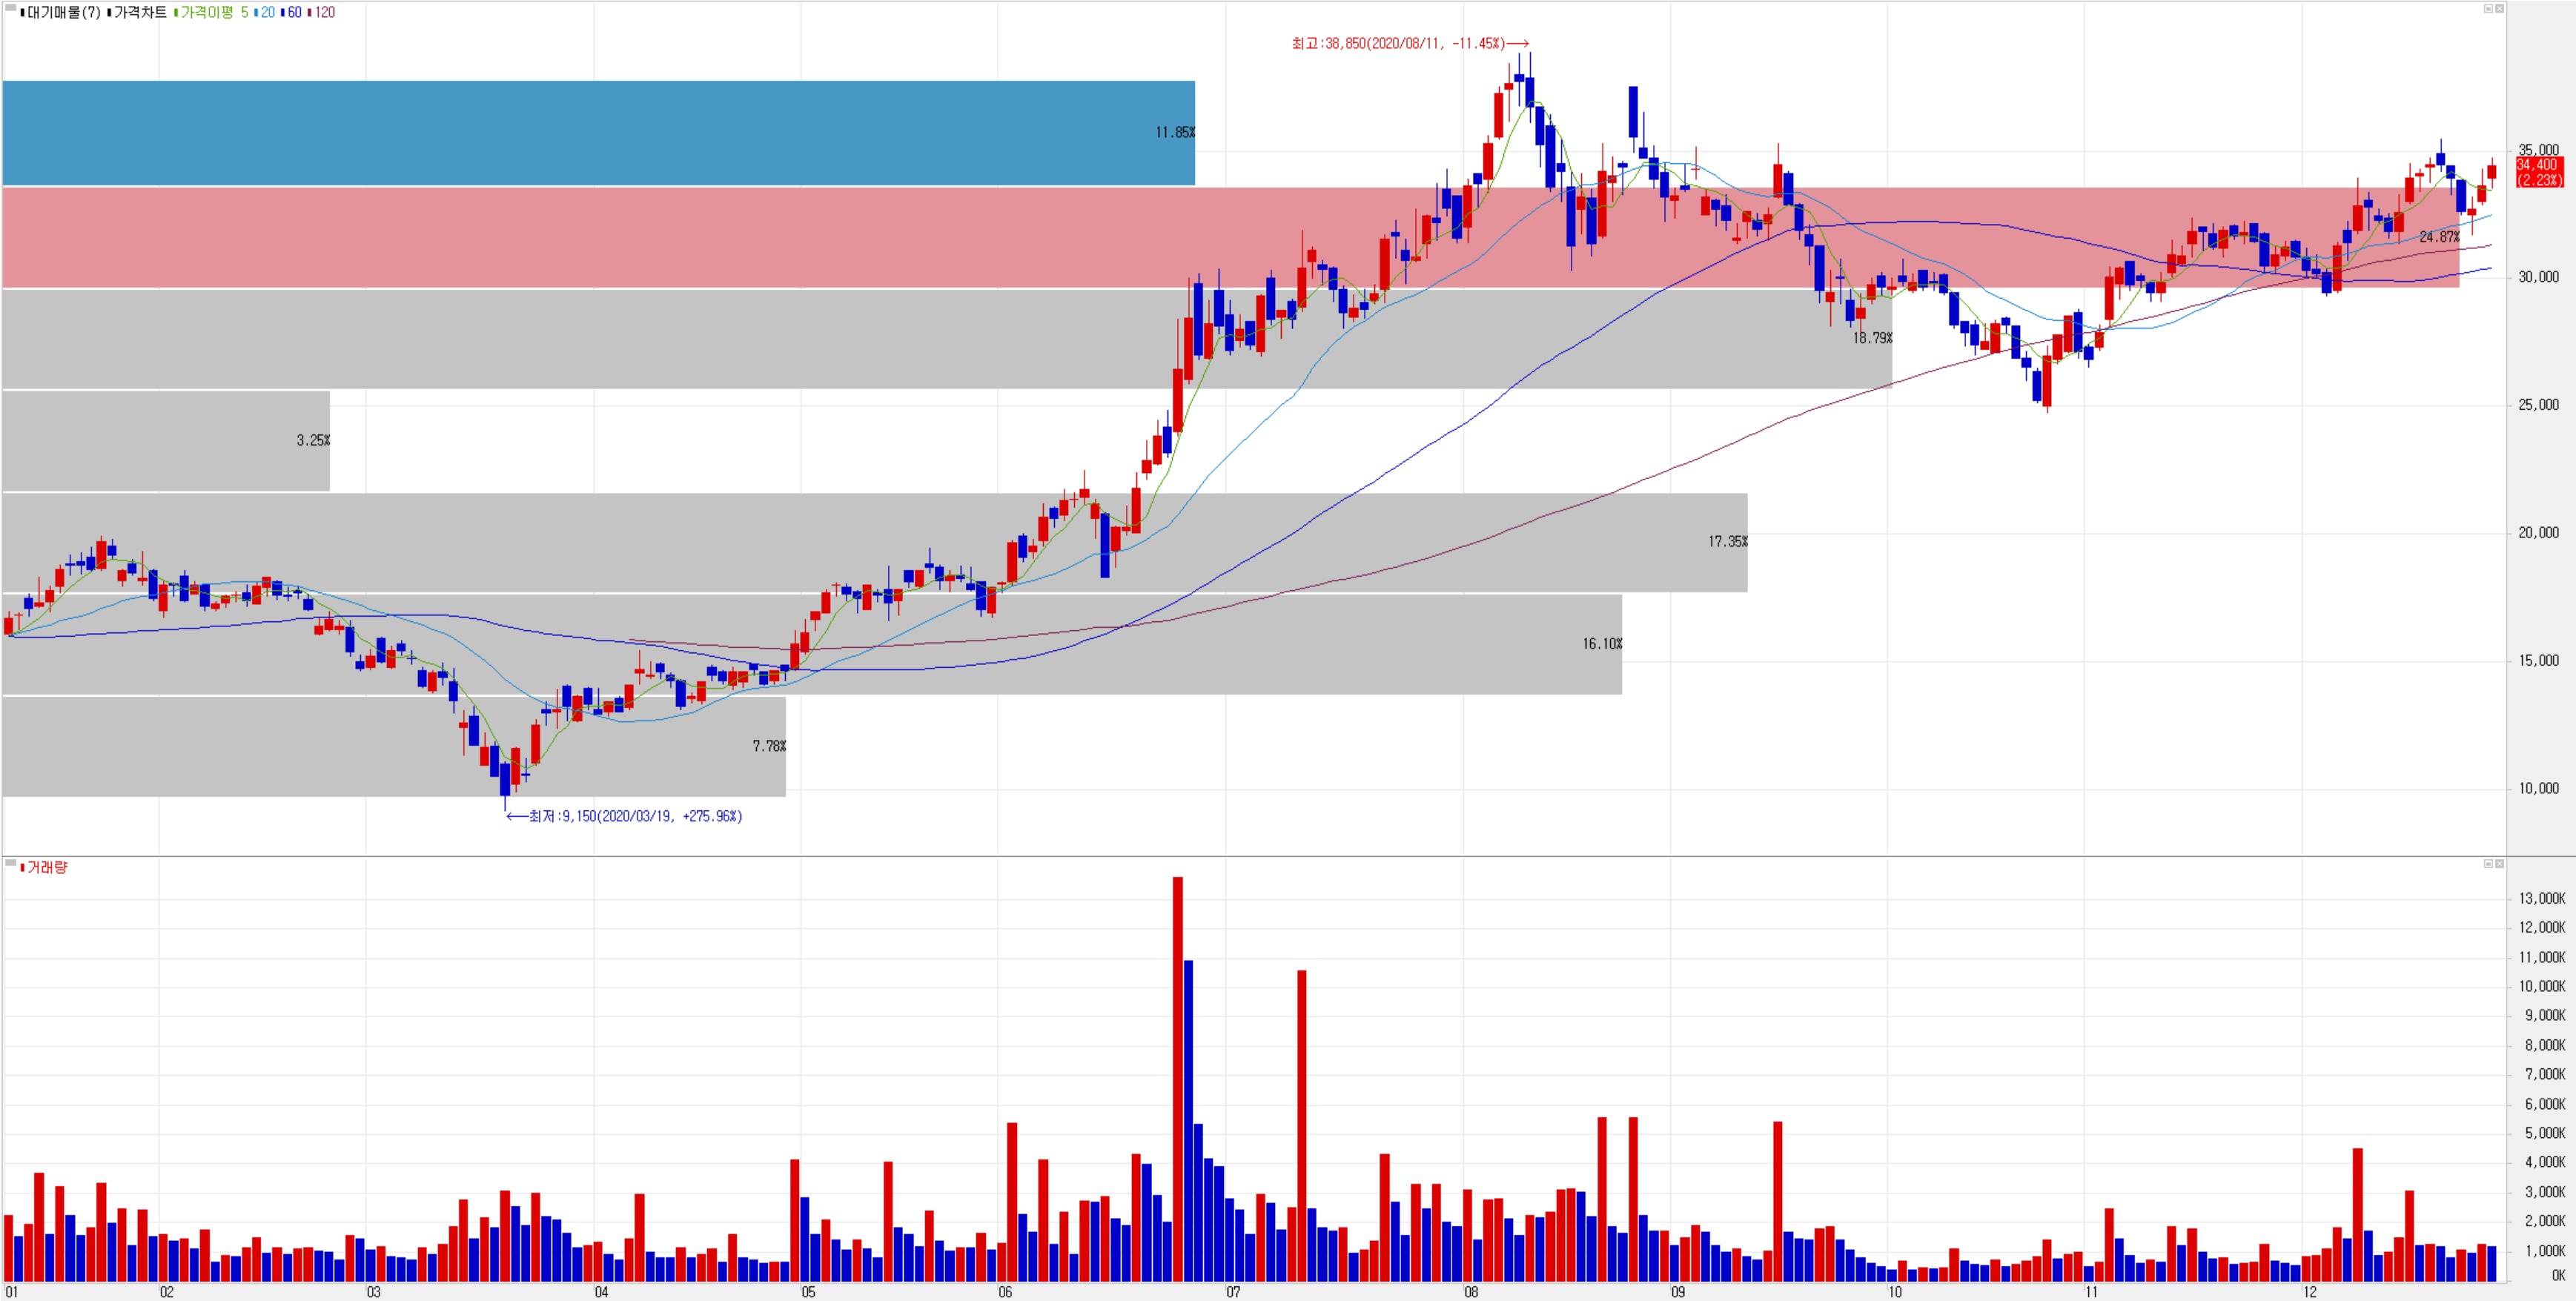This screenshot has height=1301, width=2576.
Task: Click the gray 18.79% volume profile bar
Action: (x=600, y=338)
